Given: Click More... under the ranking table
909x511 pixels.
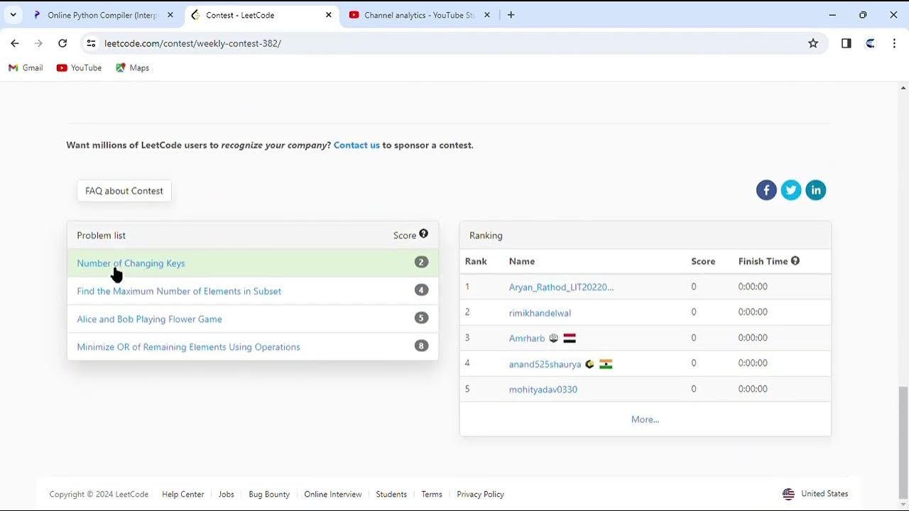Looking at the screenshot, I should coord(645,419).
